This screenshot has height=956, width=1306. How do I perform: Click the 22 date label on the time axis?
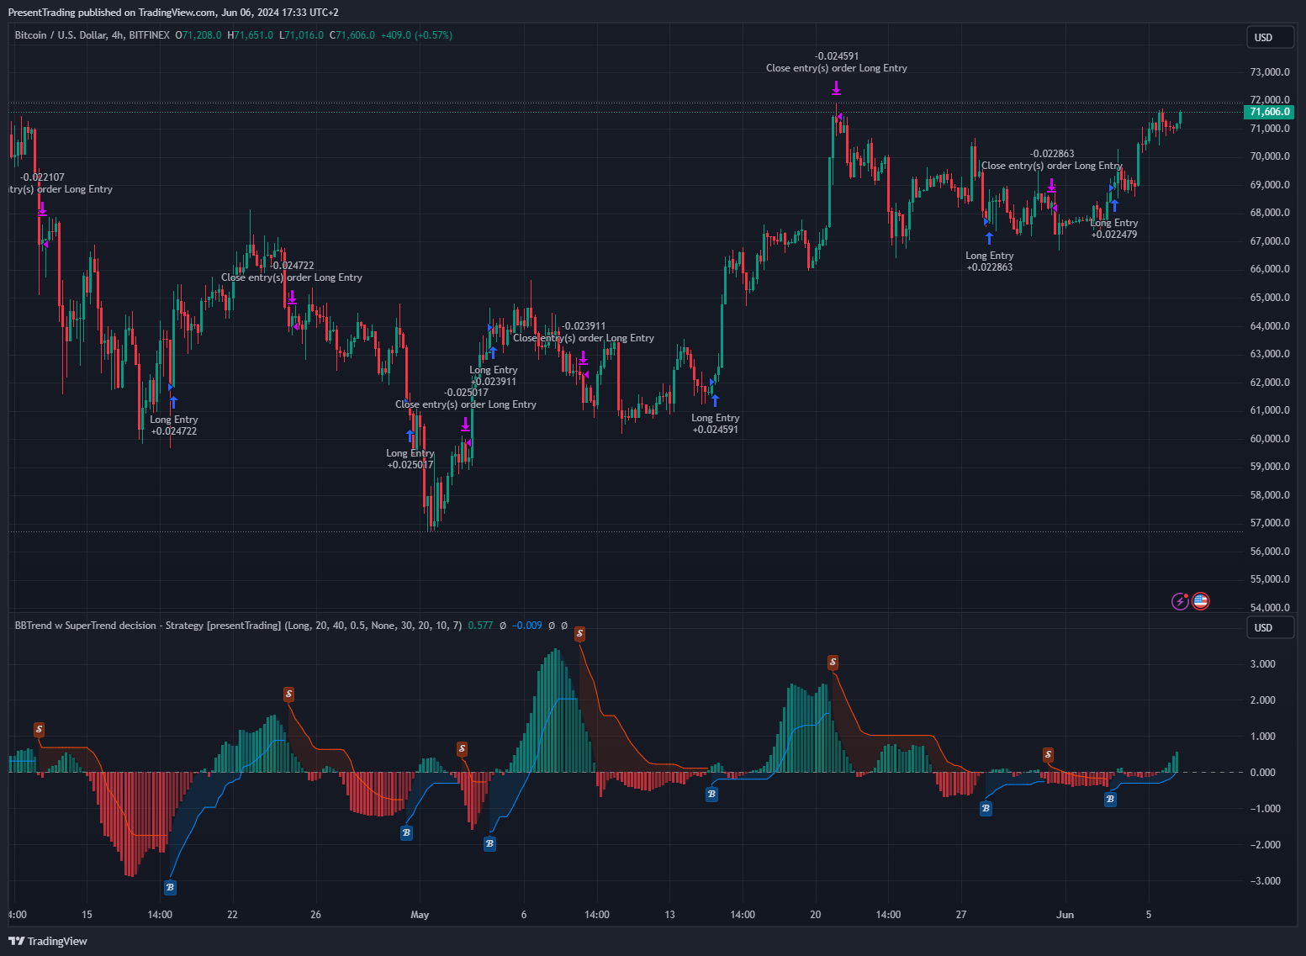(233, 915)
